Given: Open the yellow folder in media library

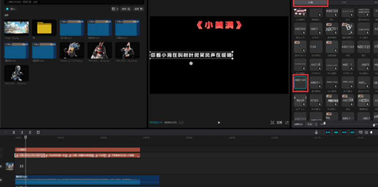Looking at the screenshot, I should pos(44,28).
